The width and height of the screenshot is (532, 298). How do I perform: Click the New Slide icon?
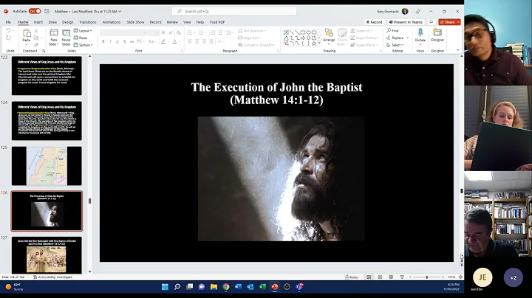pyautogui.click(x=54, y=33)
